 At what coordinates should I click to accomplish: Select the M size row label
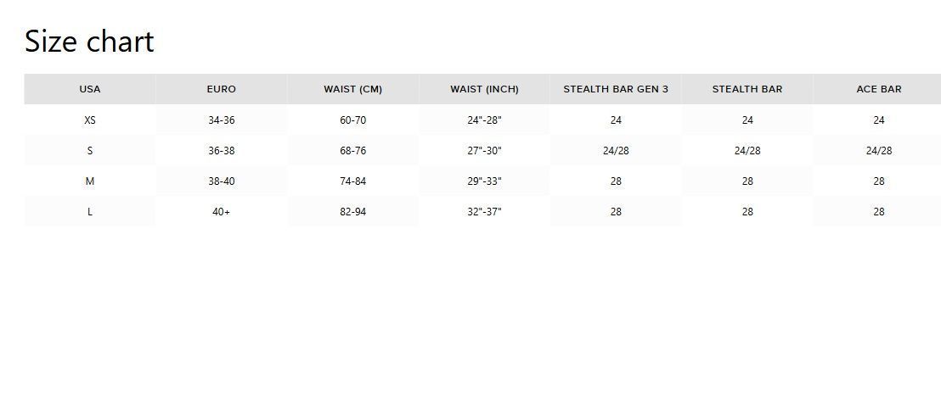[90, 181]
